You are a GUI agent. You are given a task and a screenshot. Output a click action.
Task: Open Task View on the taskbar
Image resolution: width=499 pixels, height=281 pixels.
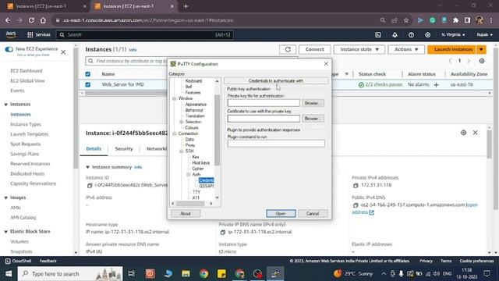(x=132, y=274)
